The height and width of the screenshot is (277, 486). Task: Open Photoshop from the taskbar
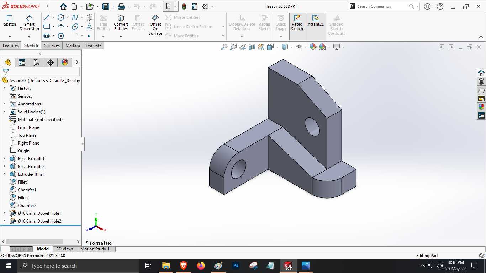(236, 266)
